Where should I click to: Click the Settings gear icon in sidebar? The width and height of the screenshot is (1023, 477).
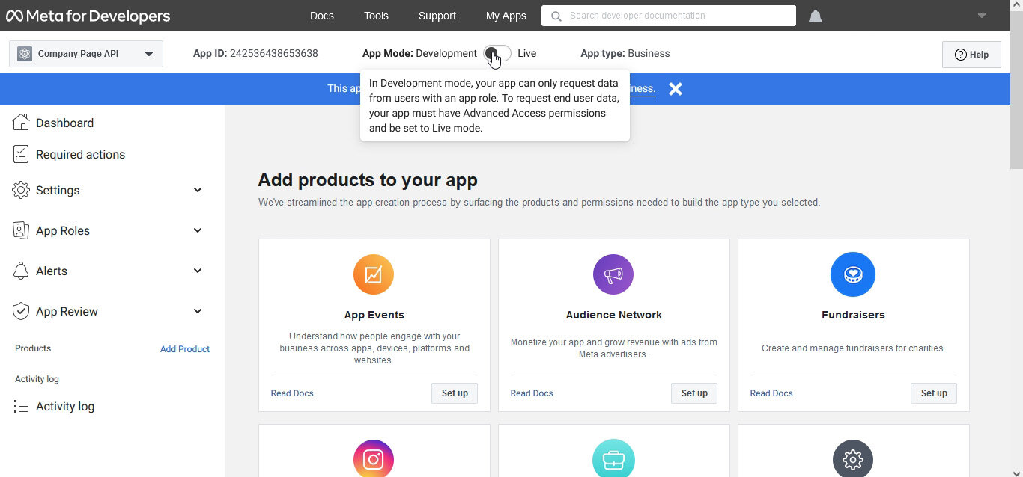(x=21, y=190)
